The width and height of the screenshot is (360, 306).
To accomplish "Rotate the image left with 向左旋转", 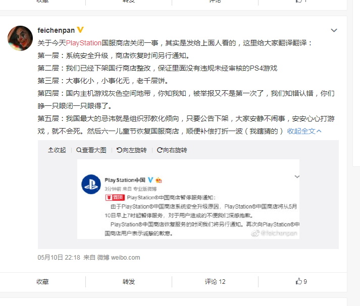I will [131, 150].
